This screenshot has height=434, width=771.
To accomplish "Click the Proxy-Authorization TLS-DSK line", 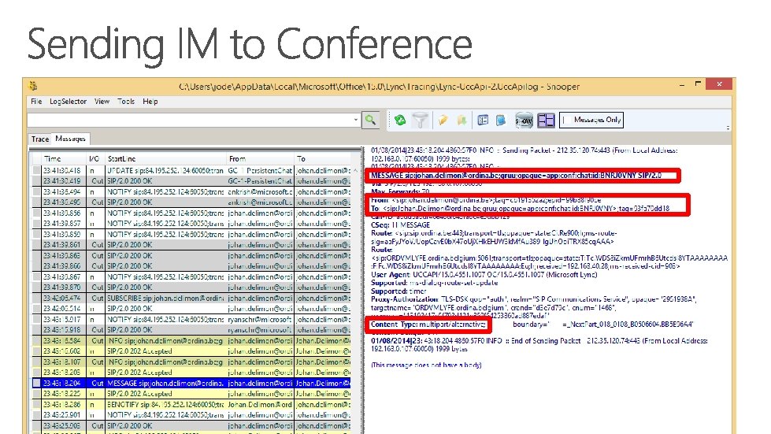I will (x=533, y=299).
